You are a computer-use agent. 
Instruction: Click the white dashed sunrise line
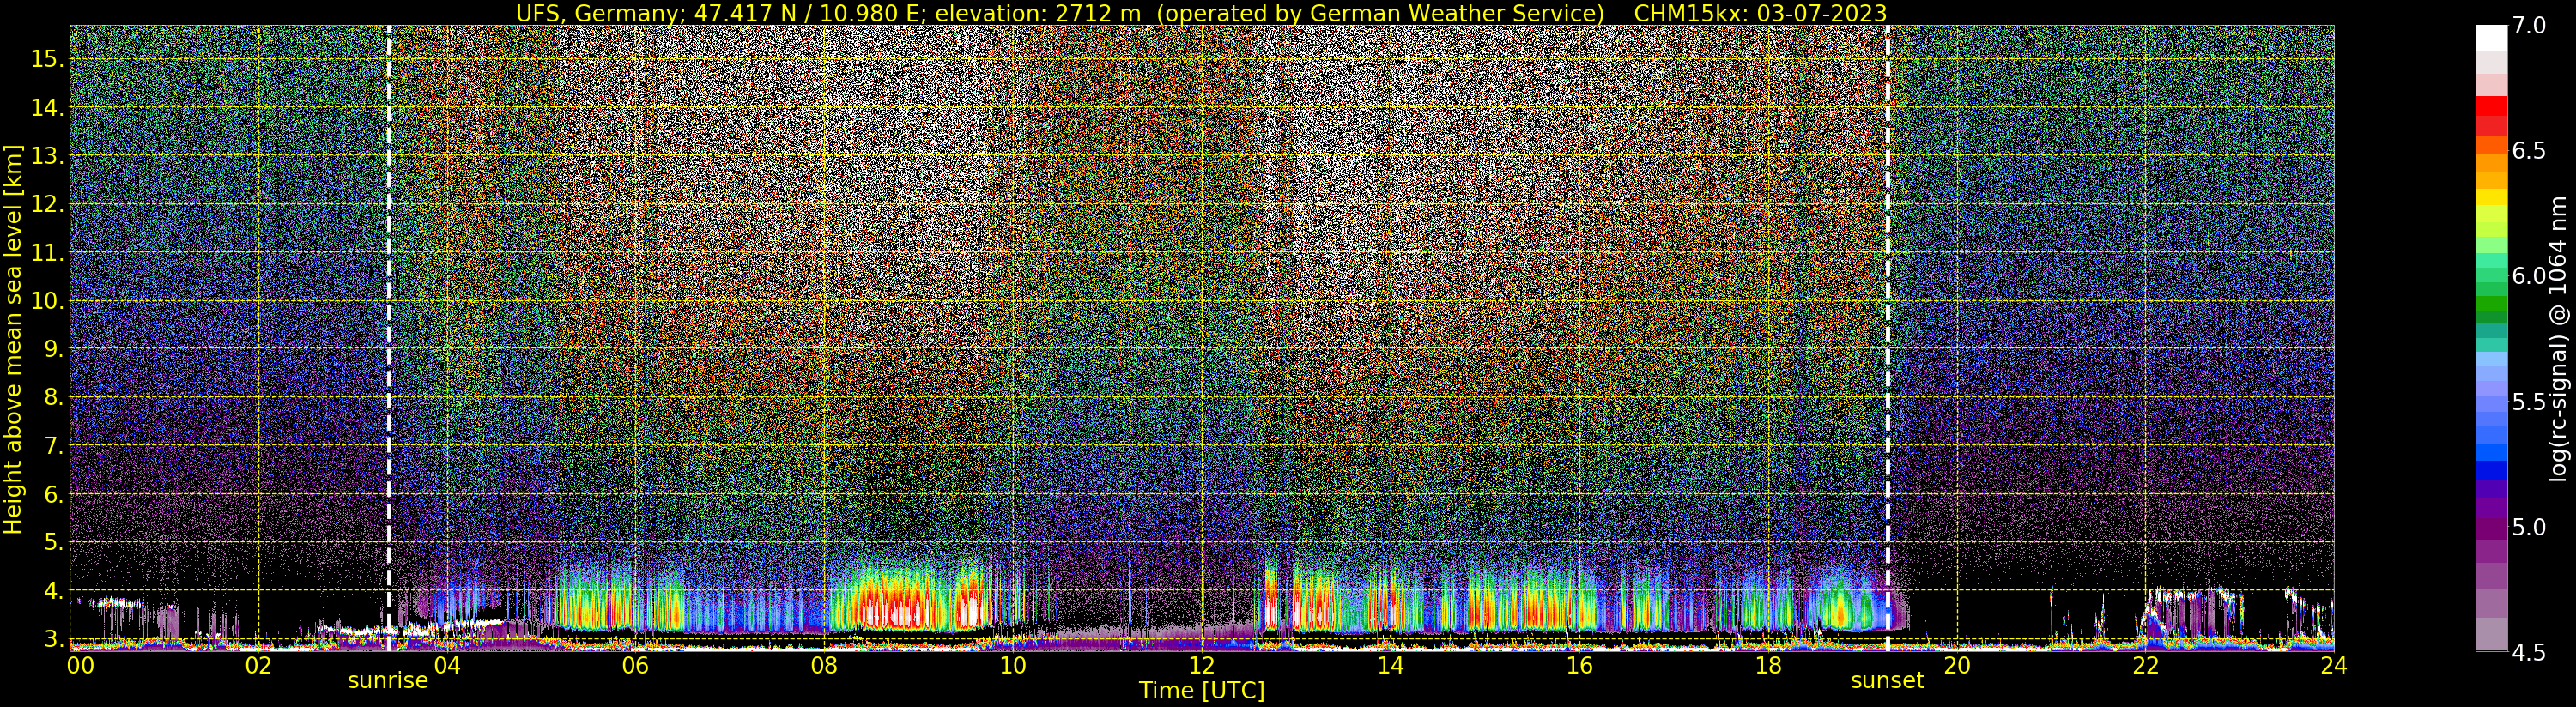[389, 338]
